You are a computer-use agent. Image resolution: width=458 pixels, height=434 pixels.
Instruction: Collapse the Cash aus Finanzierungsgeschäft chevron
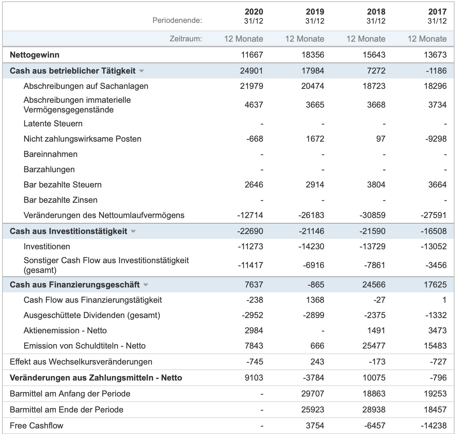146,285
